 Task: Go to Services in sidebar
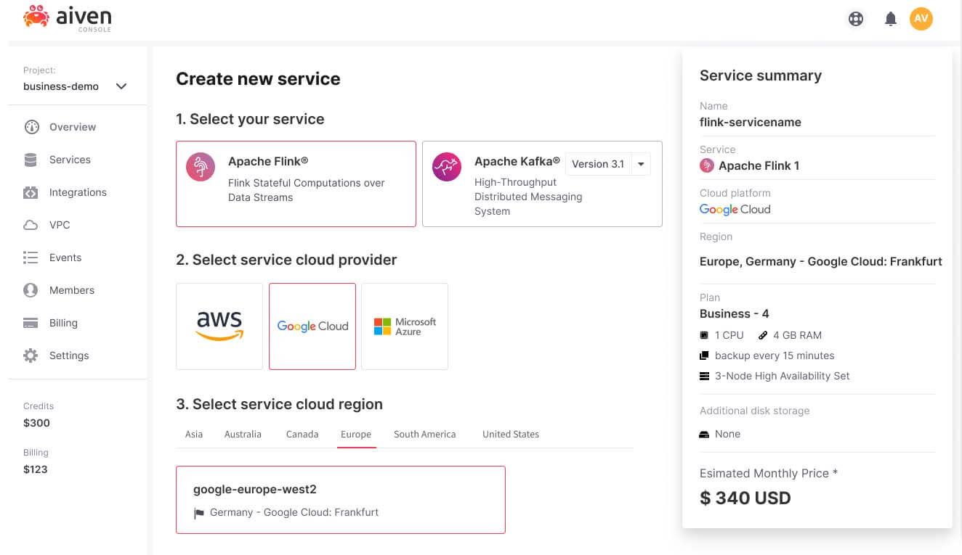click(70, 160)
